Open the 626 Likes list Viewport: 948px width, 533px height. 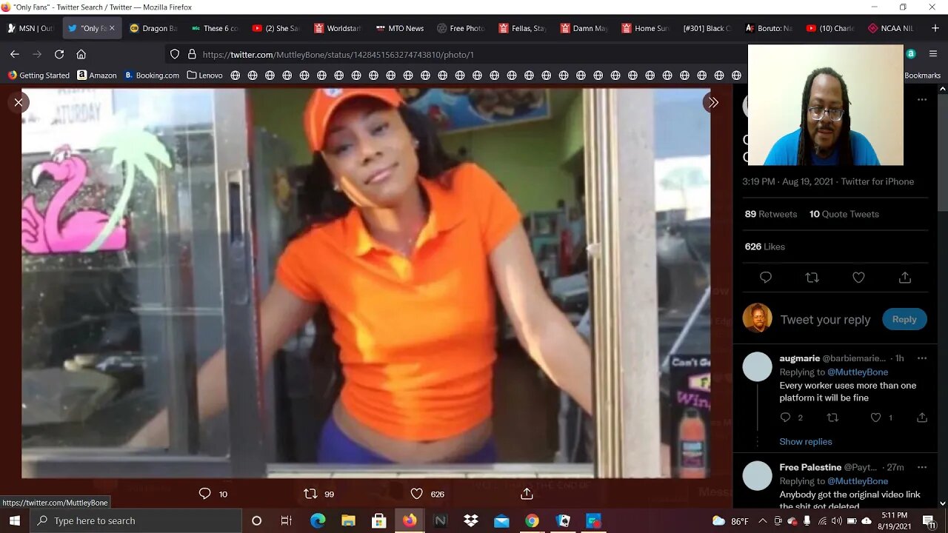pos(764,247)
